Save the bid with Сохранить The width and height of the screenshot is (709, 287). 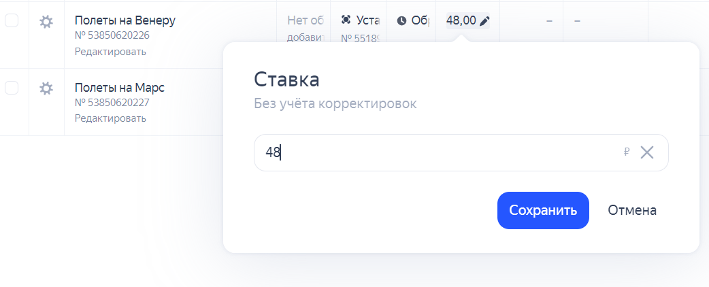pyautogui.click(x=543, y=210)
